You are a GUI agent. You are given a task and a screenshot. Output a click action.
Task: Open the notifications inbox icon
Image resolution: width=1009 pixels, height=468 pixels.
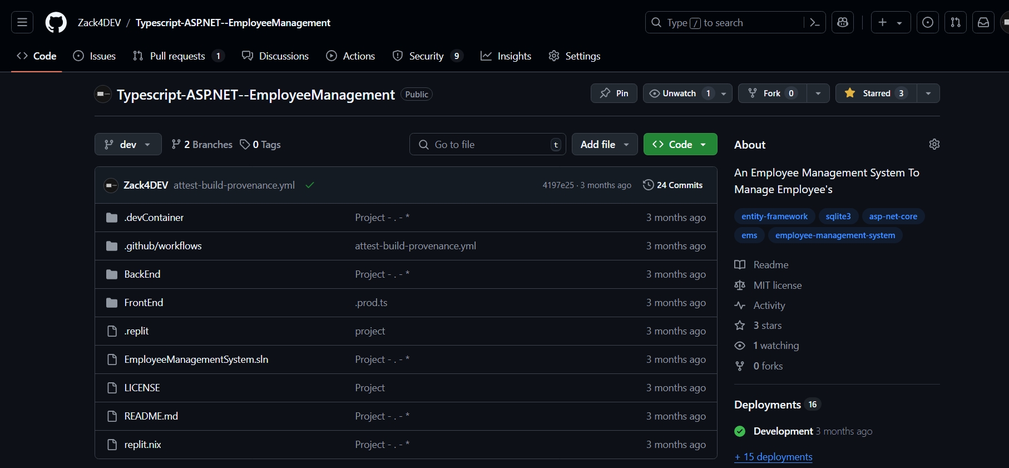tap(983, 22)
